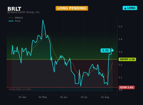Viewport: 143px width, 105px height.
Task: Click the 1.2 price axis label
Action: 120,65
